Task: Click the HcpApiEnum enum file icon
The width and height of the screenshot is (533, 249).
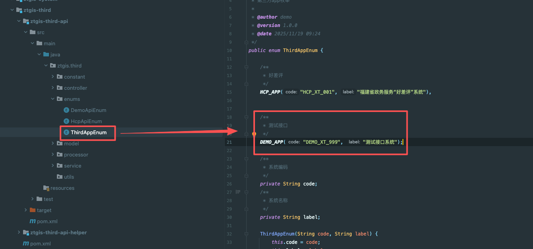Action: (66, 121)
